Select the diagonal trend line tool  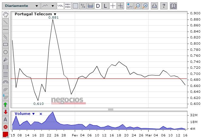[x=6, y=22]
